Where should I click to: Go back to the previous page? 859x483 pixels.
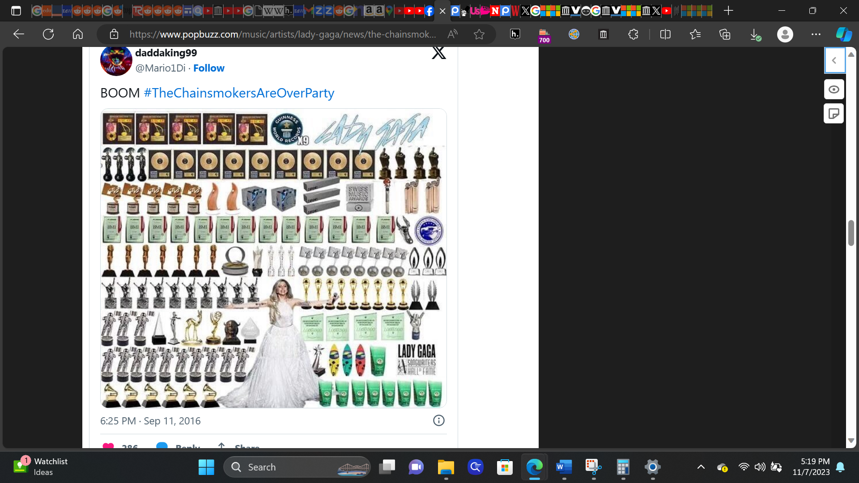pos(18,34)
